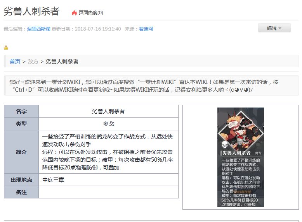Go to 首页 in the breadcrumb
Viewport: 302px width, 222px height.
click(x=15, y=61)
